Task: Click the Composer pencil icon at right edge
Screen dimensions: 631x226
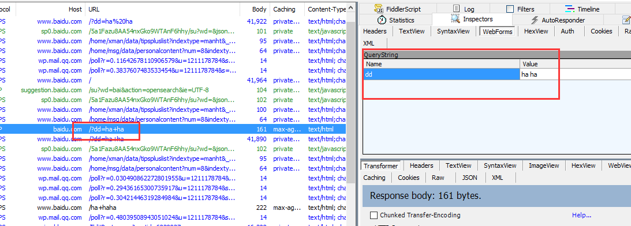Action: (626, 20)
